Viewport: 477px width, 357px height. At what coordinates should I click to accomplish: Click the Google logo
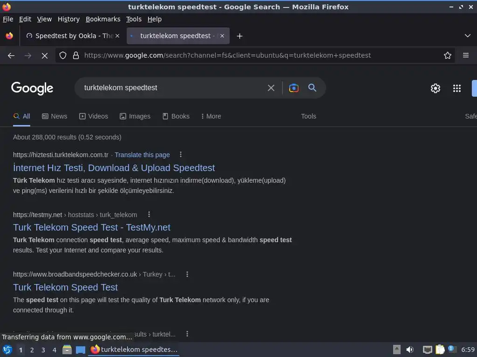(32, 88)
